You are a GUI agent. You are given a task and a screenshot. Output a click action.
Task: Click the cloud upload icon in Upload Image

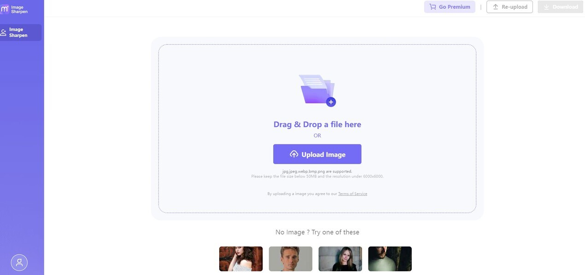(294, 154)
